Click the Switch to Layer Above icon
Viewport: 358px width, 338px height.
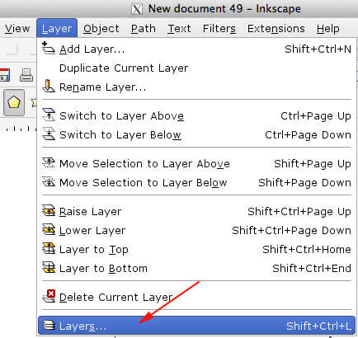click(x=49, y=115)
